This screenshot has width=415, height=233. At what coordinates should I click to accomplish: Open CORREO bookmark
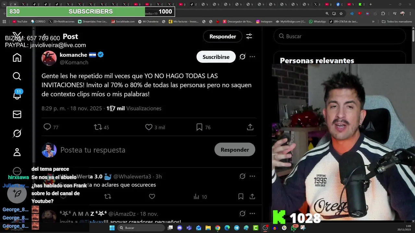(38, 22)
